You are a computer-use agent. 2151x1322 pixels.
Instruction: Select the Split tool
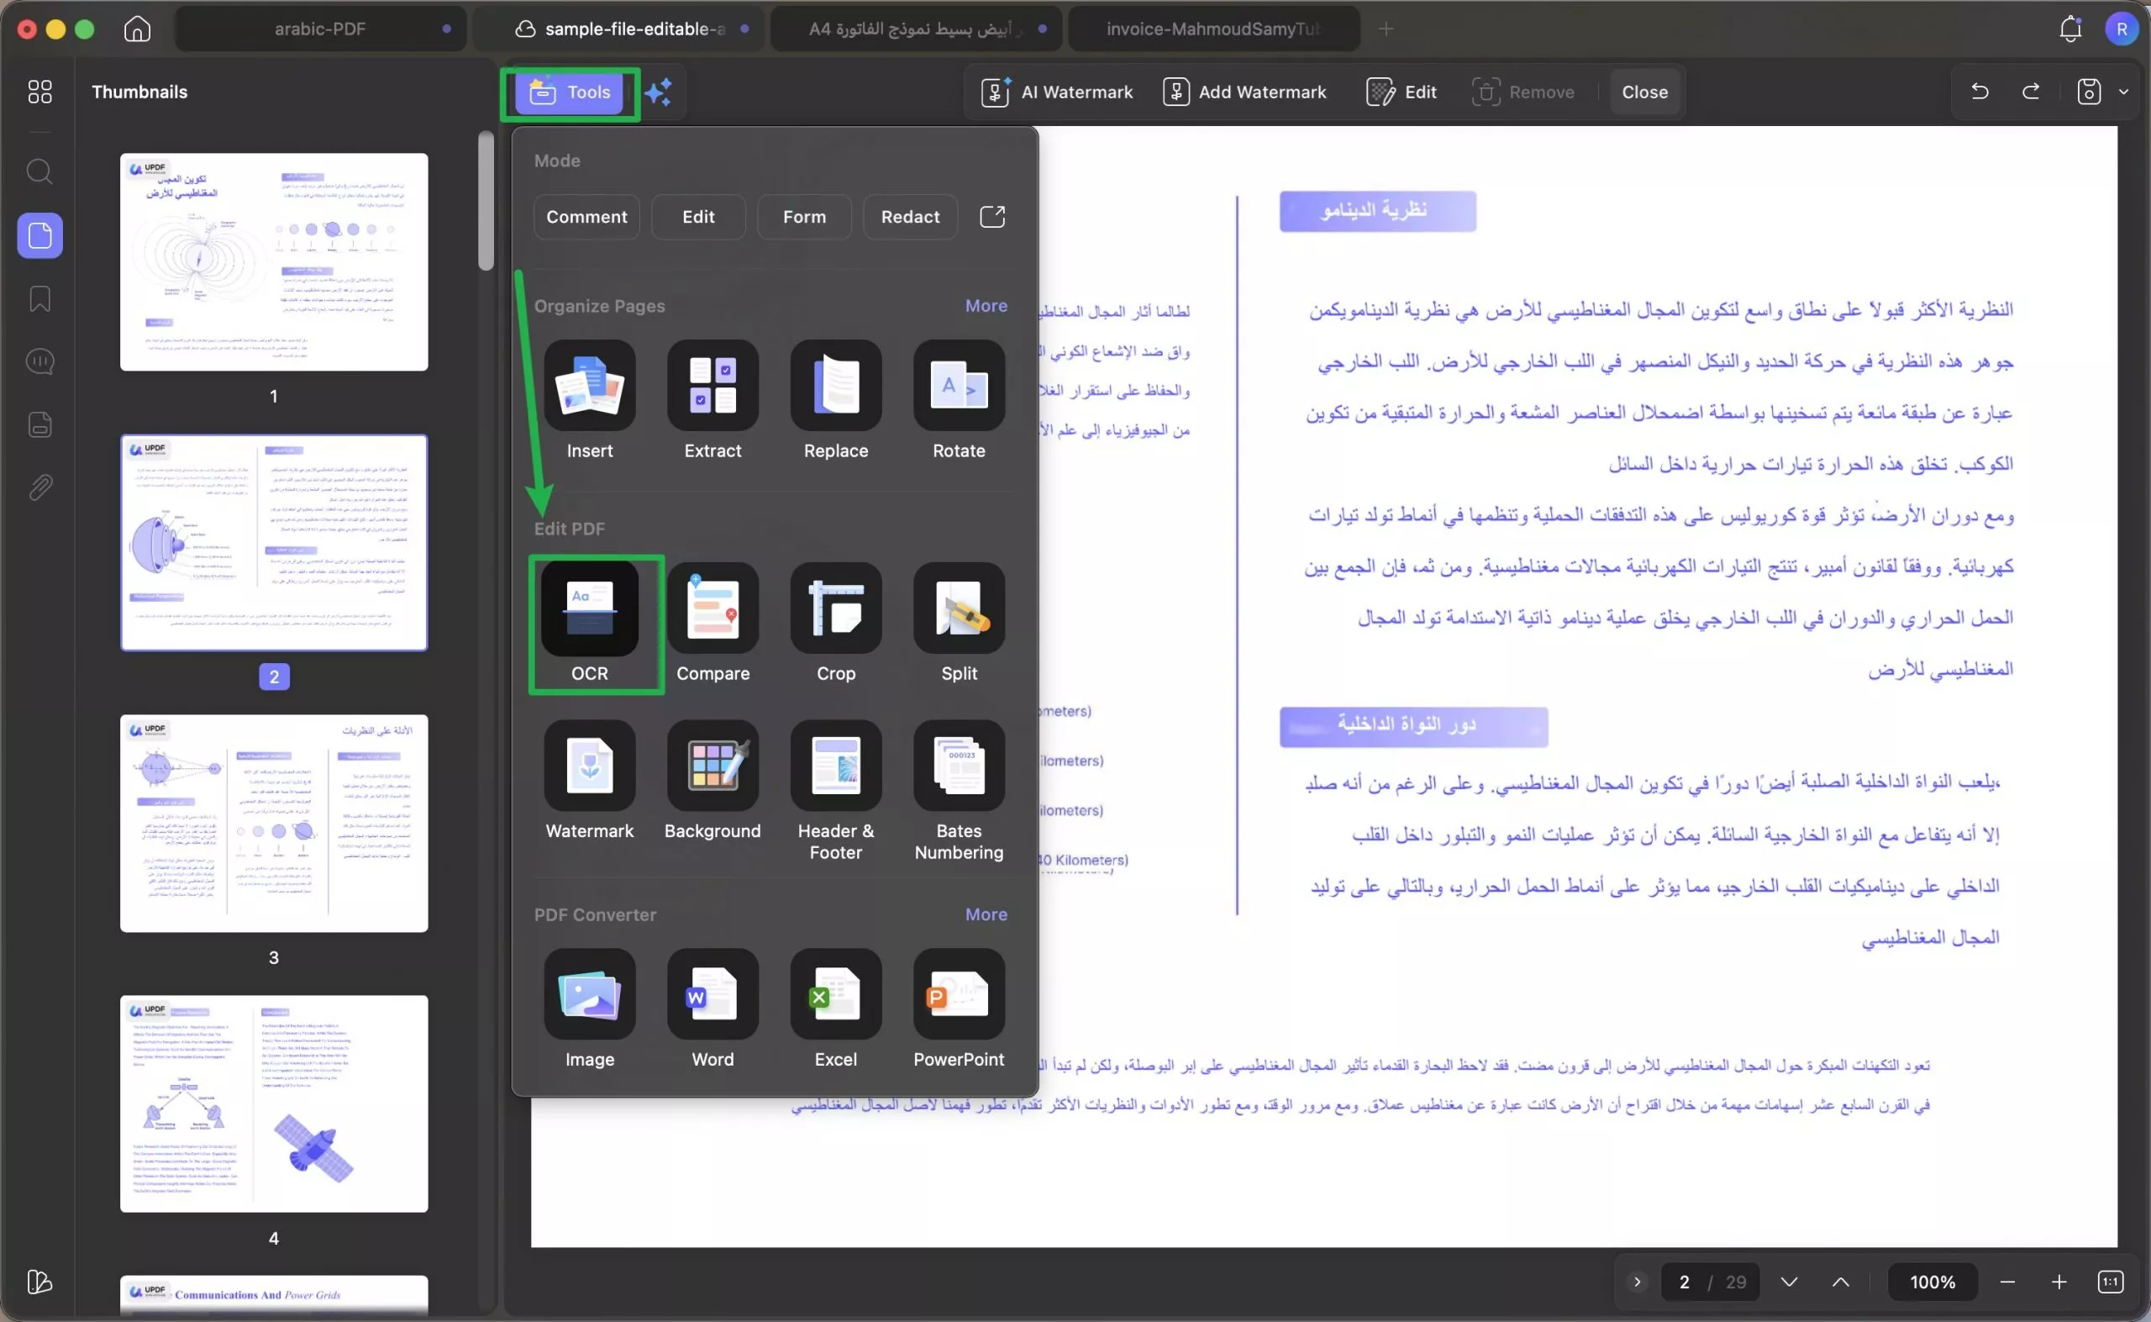958,621
